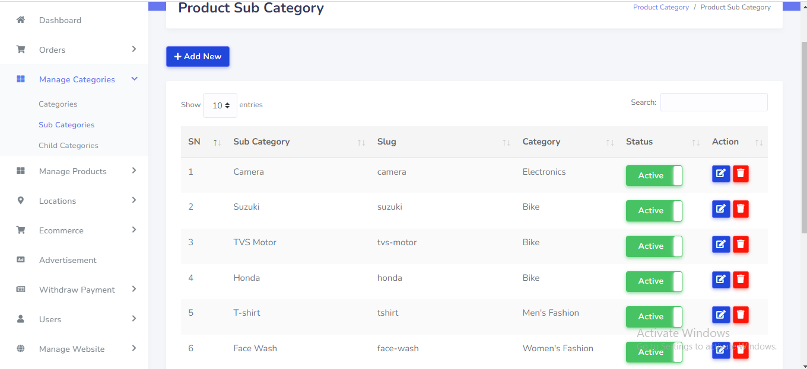Click the delete trash icon for Suzuki
The height and width of the screenshot is (369, 807).
741,209
